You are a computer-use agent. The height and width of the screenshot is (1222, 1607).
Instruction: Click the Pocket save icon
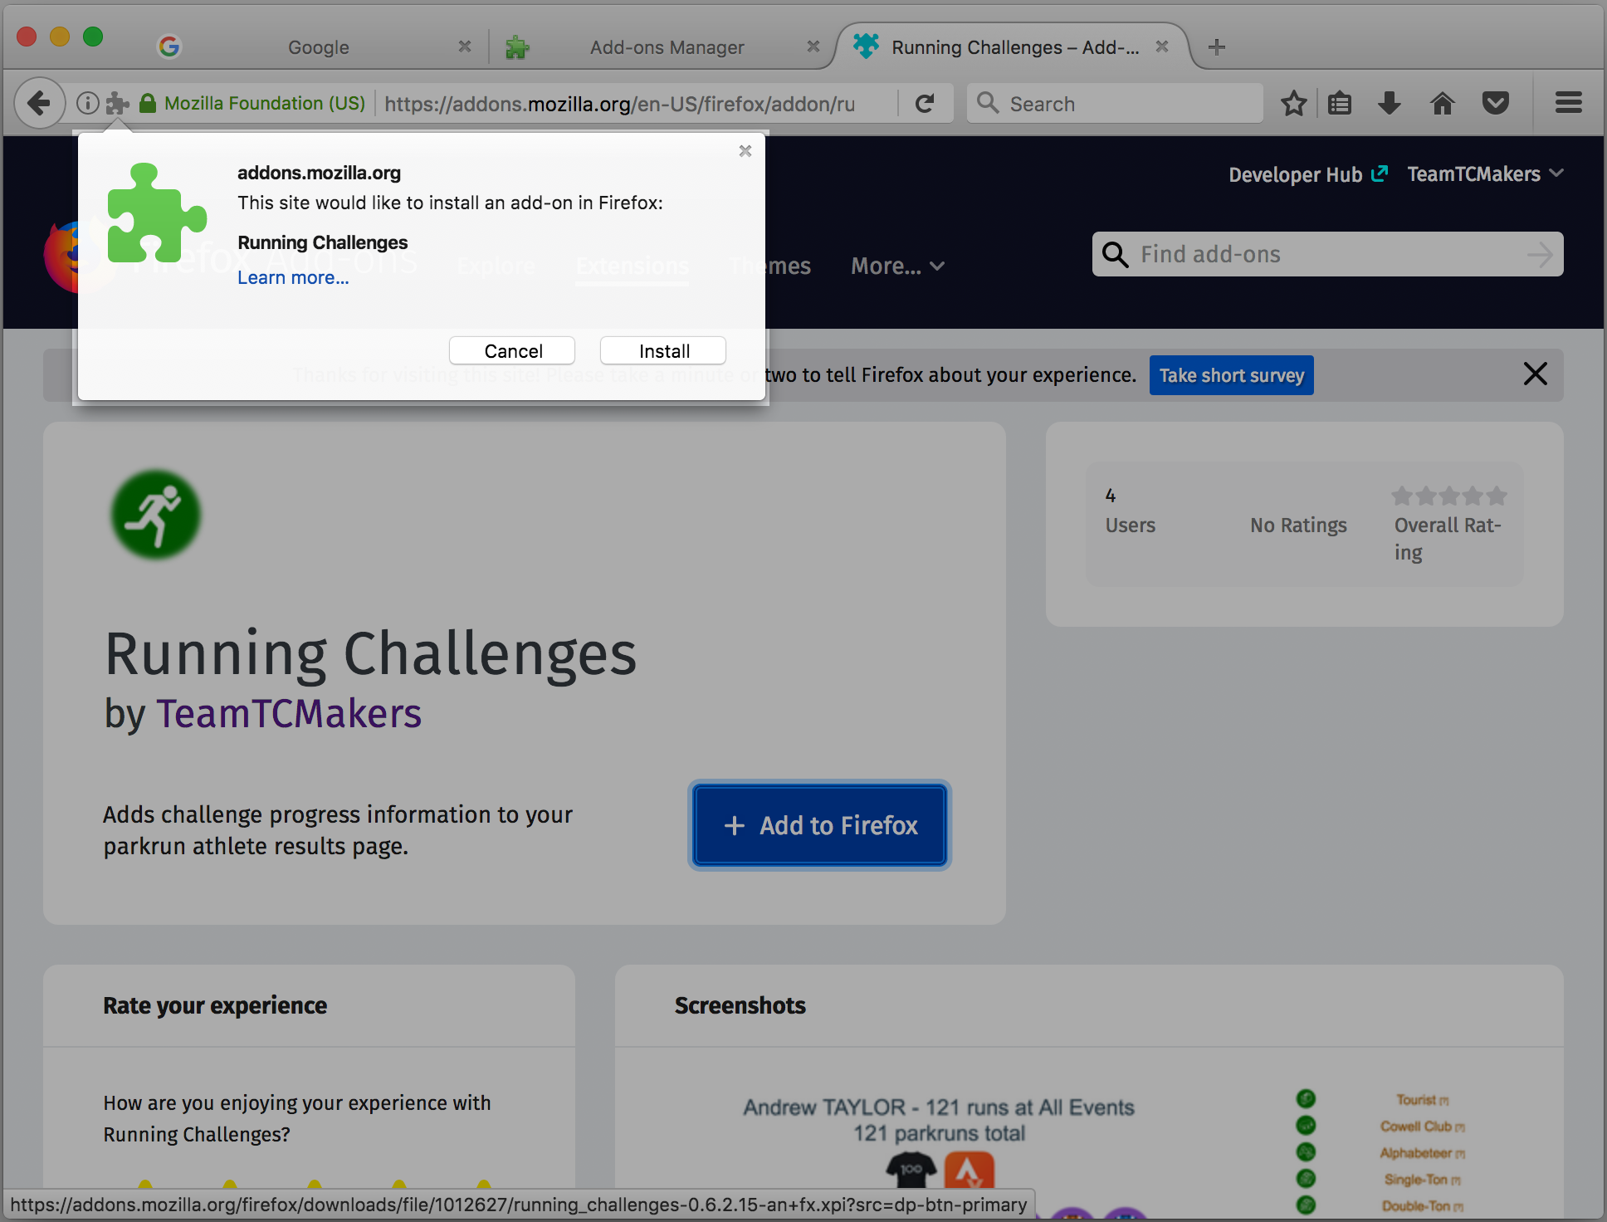1496,104
